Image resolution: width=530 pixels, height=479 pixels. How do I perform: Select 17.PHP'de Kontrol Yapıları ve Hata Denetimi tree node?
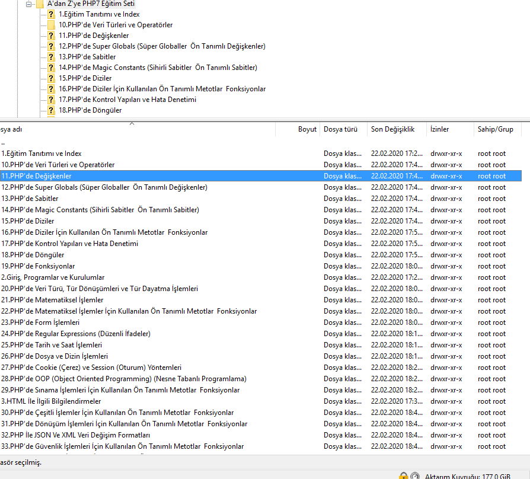[x=127, y=100]
